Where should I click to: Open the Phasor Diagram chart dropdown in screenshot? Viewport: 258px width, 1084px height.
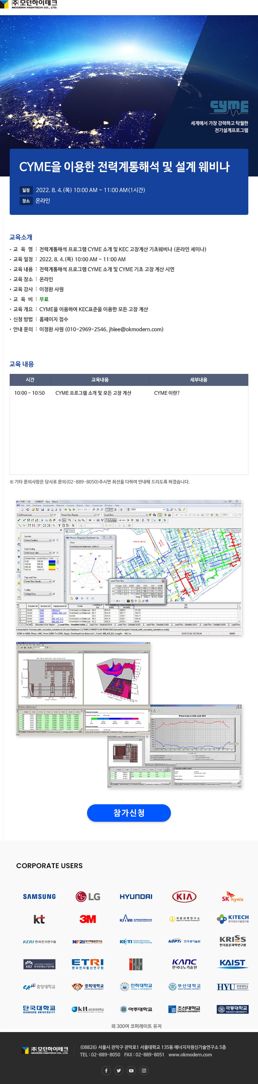[112, 546]
